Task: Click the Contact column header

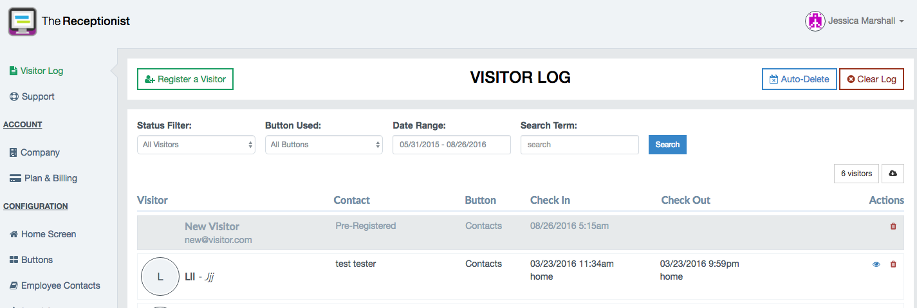Action: click(352, 200)
